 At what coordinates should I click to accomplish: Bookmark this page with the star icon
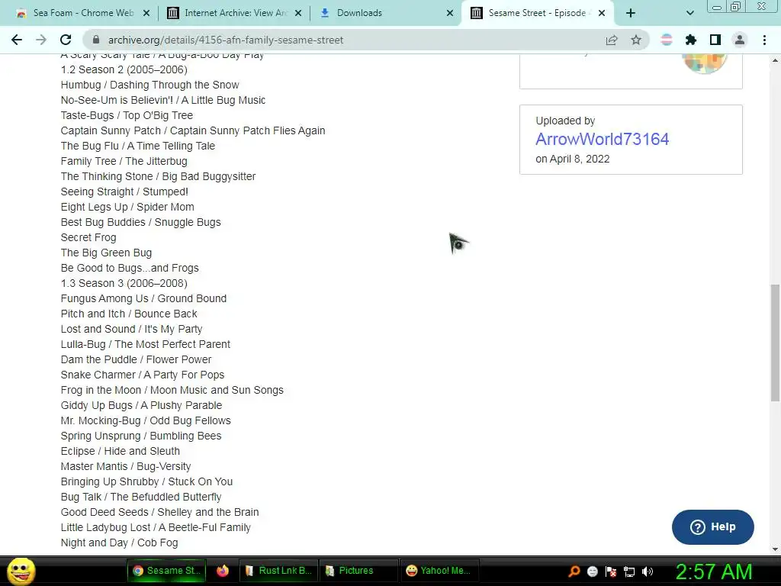click(636, 40)
